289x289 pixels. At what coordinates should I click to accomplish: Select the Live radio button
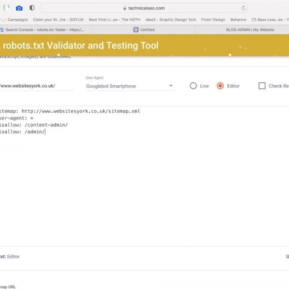click(193, 86)
